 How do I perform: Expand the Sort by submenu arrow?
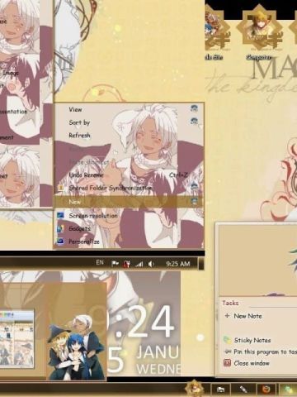[195, 122]
